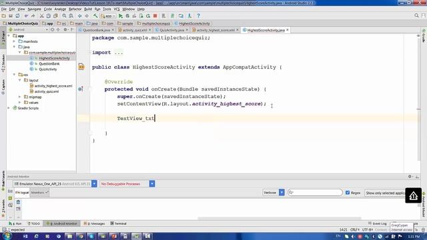The height and width of the screenshot is (240, 427).
Task: Select the Monitors tab in Android Monitor
Action: click(x=39, y=193)
